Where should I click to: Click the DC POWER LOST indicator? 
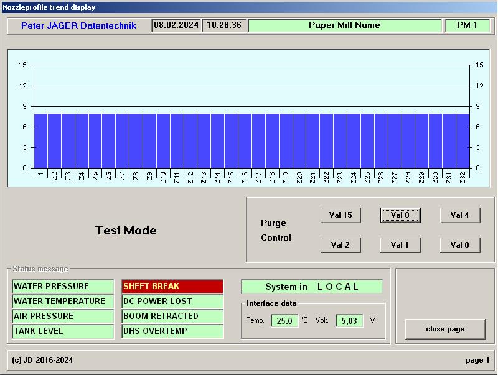tap(172, 302)
